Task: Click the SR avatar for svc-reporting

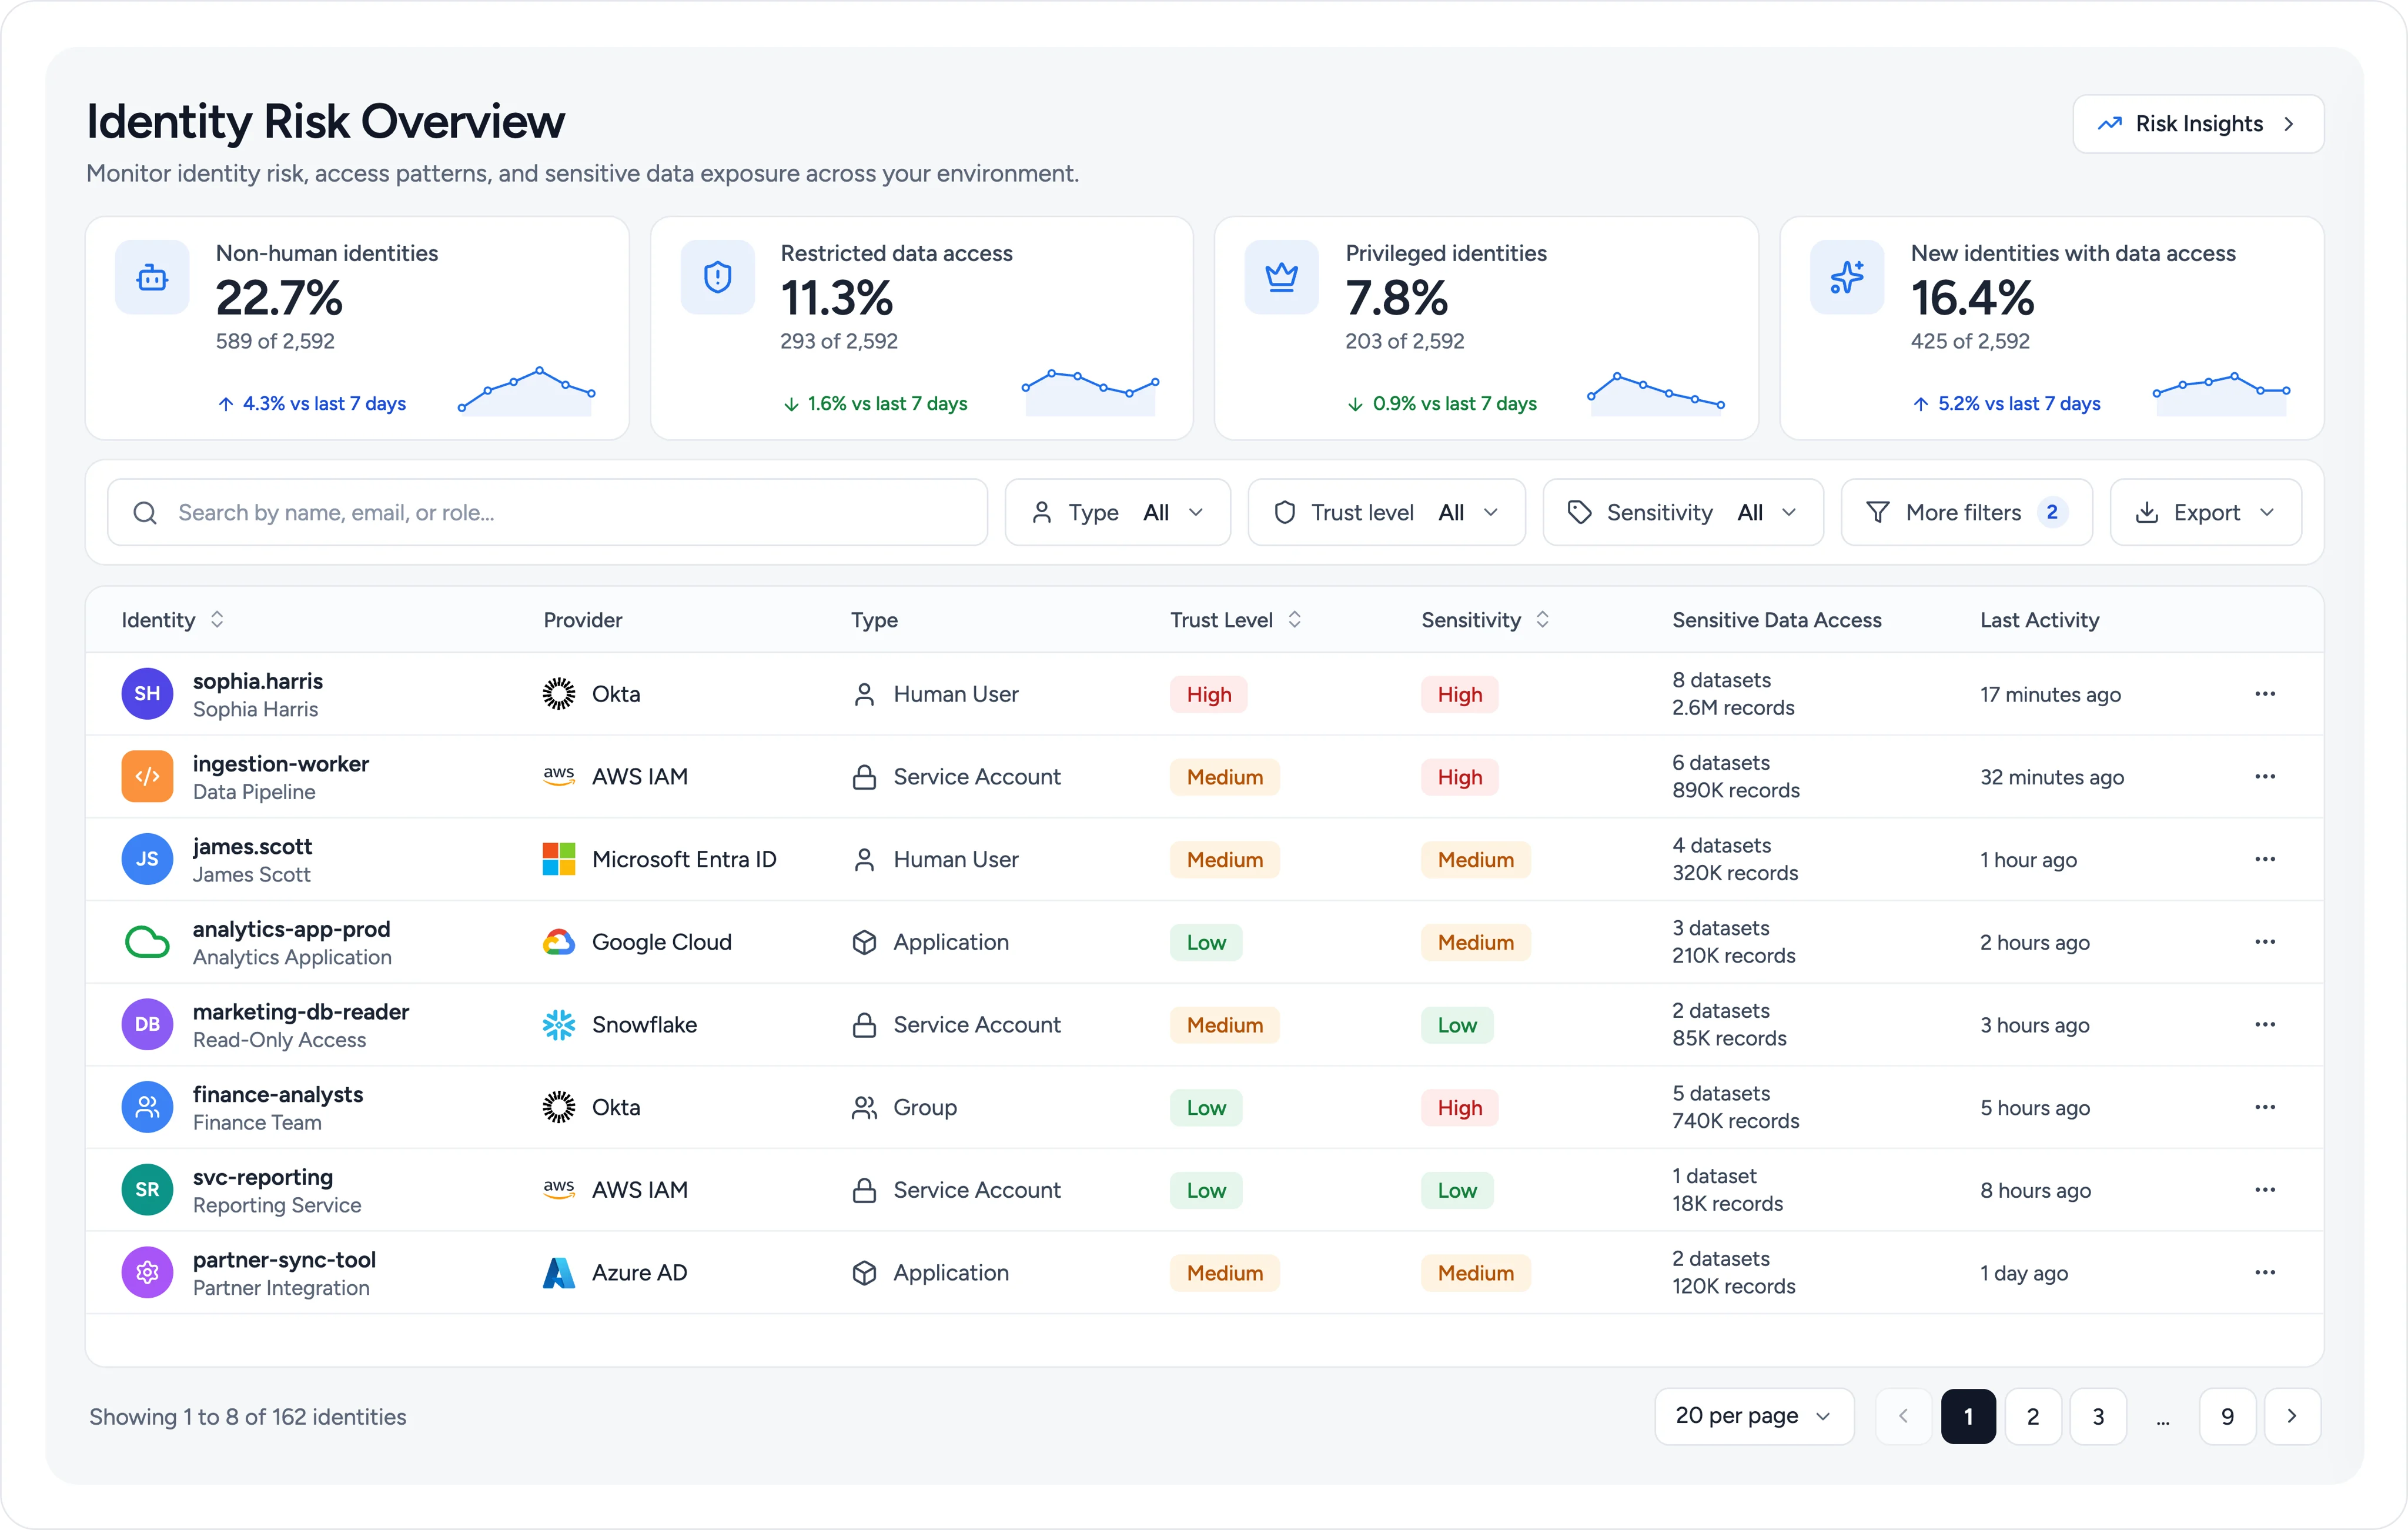Action: 147,1190
